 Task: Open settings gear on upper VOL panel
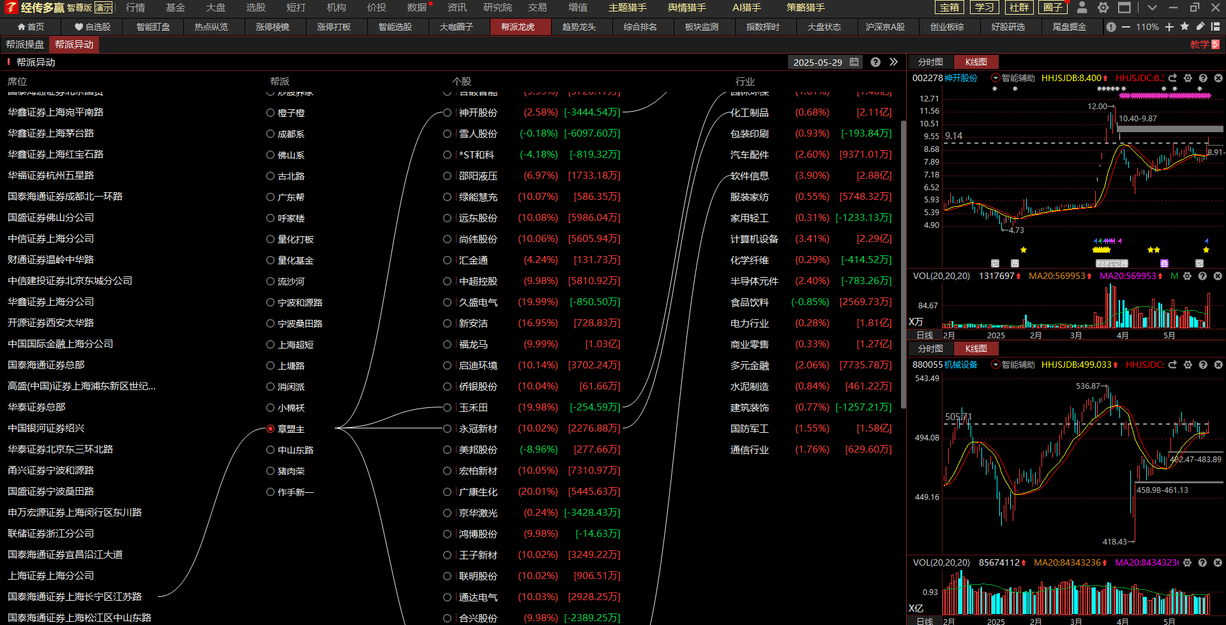(x=1187, y=276)
